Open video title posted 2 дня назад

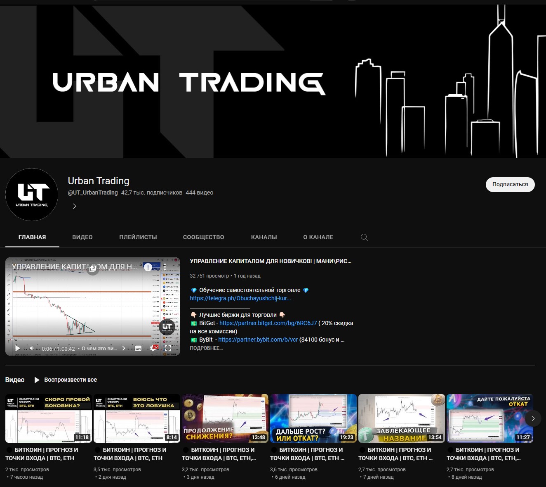point(130,454)
